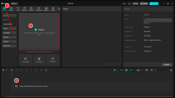Click the timeline cover settings icon
Screen dimensions: 175x98
tap(146, 70)
